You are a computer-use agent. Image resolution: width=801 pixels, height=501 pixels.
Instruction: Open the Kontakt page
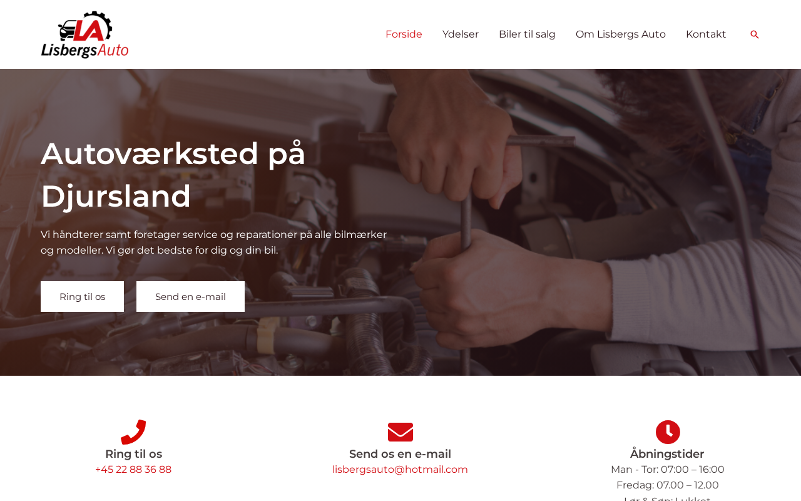[x=706, y=34]
